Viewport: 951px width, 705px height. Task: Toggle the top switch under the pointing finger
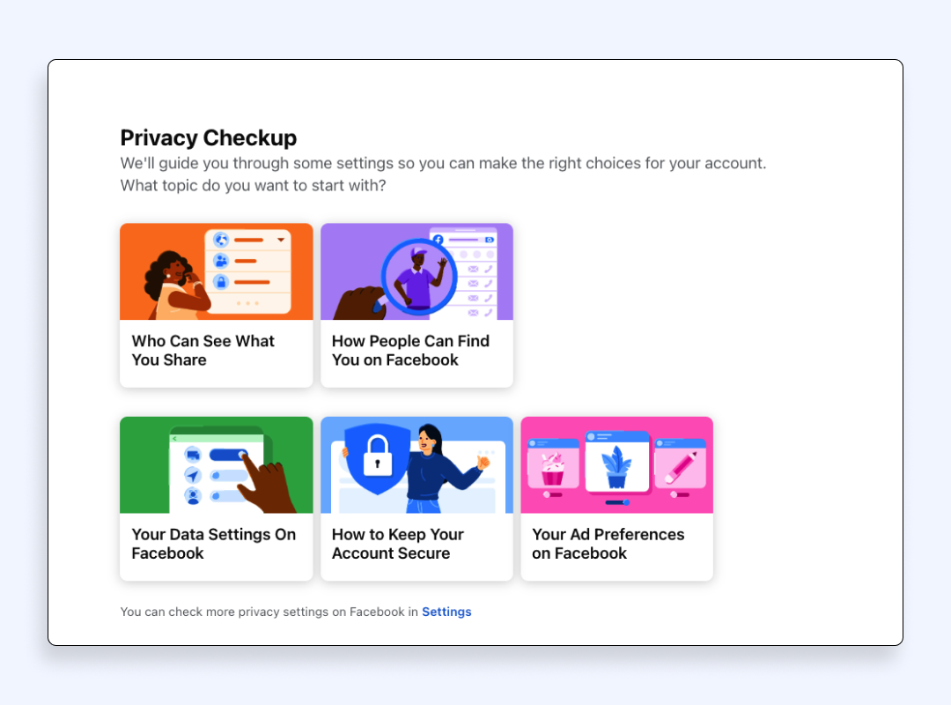(x=229, y=455)
